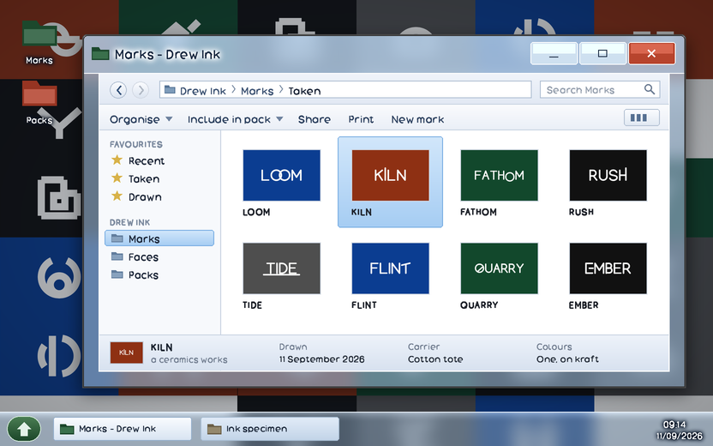
Task: Click the LOOM file name label
Action: click(x=256, y=212)
